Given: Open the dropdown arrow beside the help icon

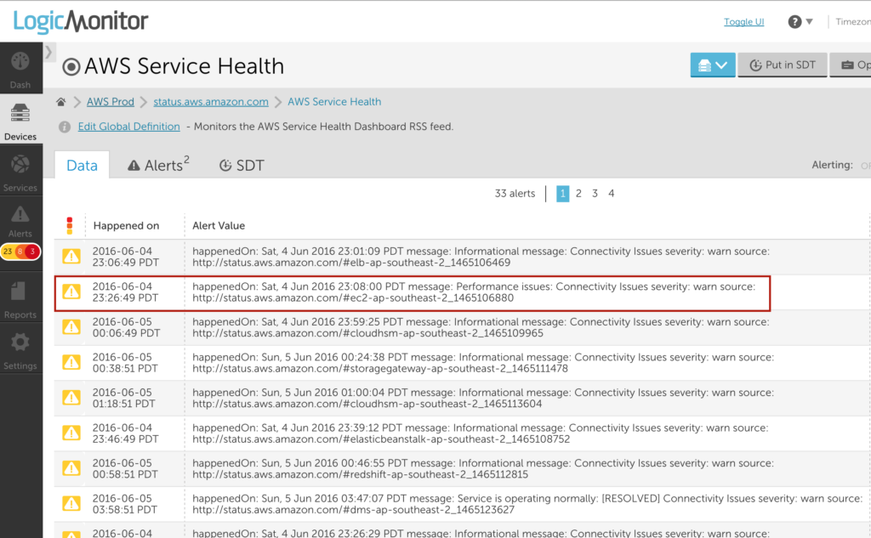Looking at the screenshot, I should tap(810, 21).
